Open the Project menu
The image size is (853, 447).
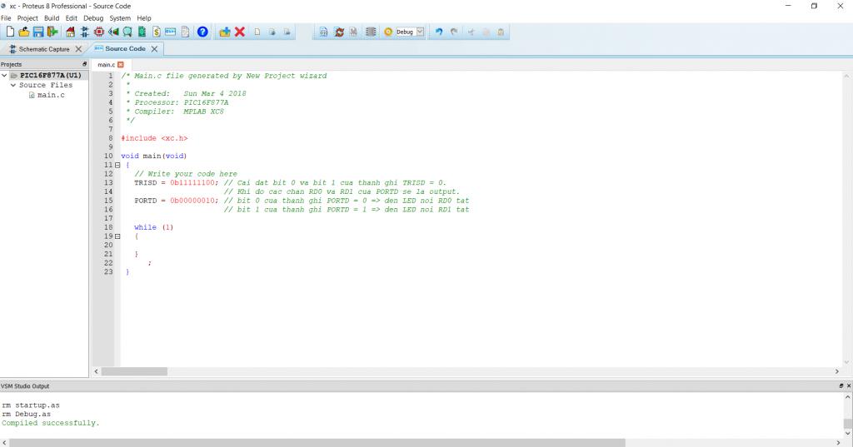point(27,18)
